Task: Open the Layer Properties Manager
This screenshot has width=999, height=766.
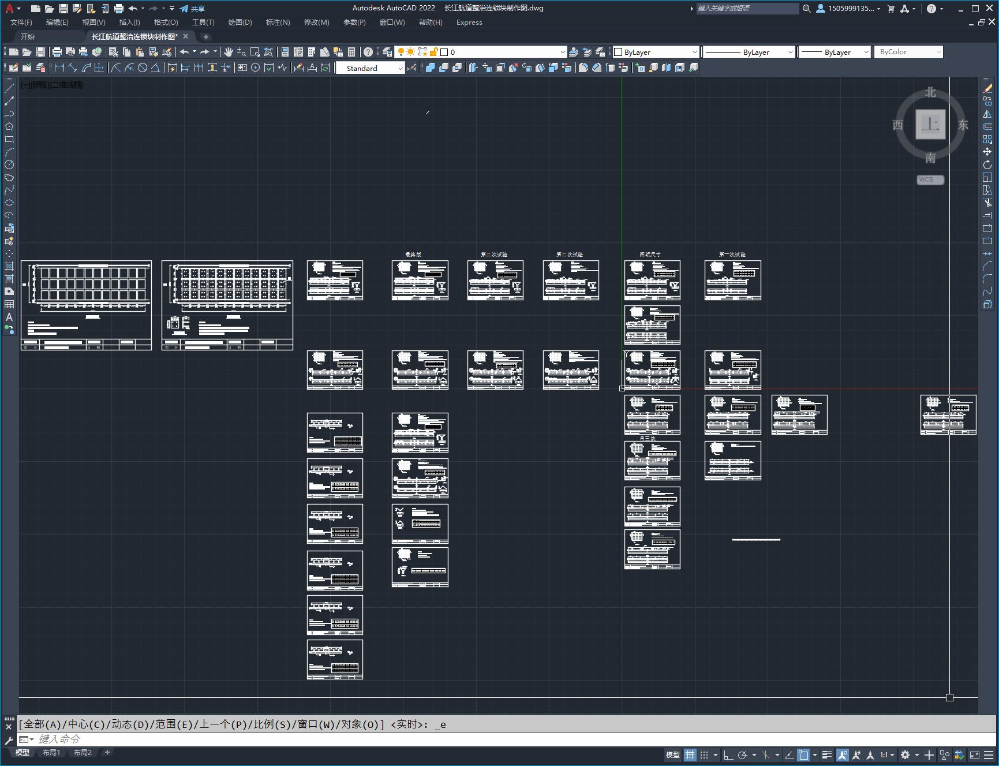Action: (387, 52)
